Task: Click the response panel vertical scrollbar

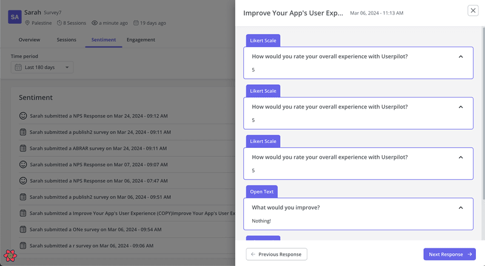Action: 483,113
